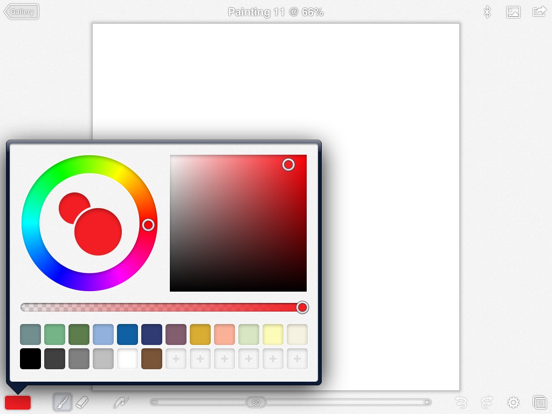This screenshot has width=552, height=414.
Task: Open the settings gear
Action: coord(513,402)
